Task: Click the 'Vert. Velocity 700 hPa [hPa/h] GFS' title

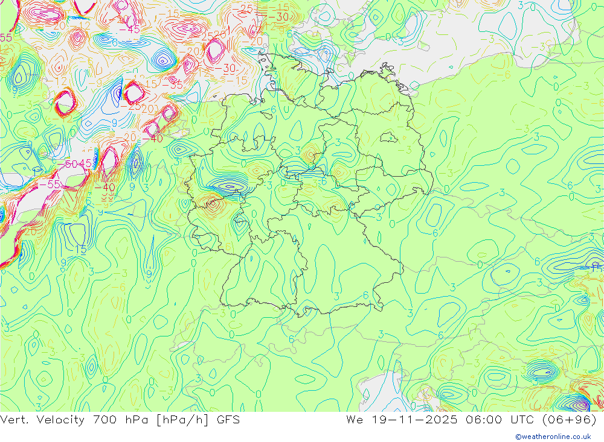Action: click(120, 420)
